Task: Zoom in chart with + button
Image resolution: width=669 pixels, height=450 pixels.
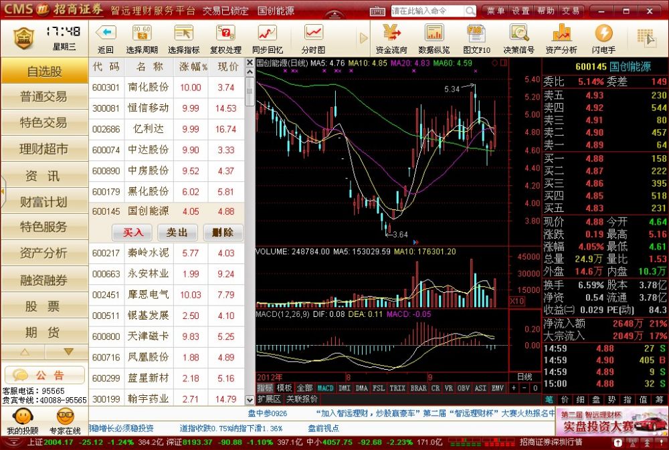Action: [514, 388]
